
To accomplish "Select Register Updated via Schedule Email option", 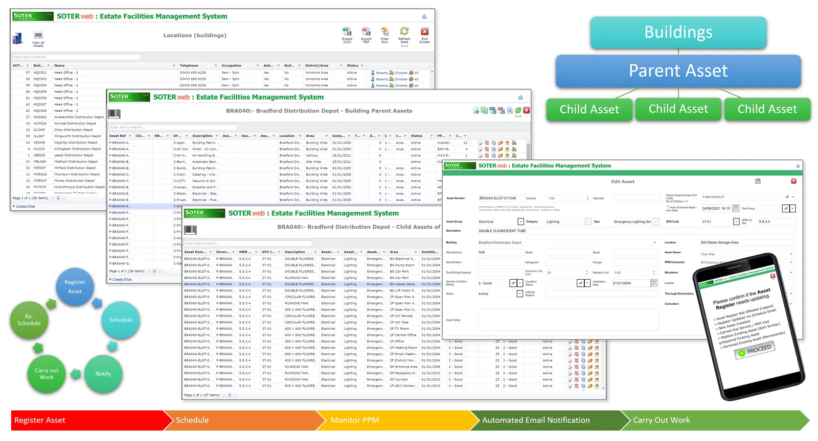I will (x=746, y=317).
